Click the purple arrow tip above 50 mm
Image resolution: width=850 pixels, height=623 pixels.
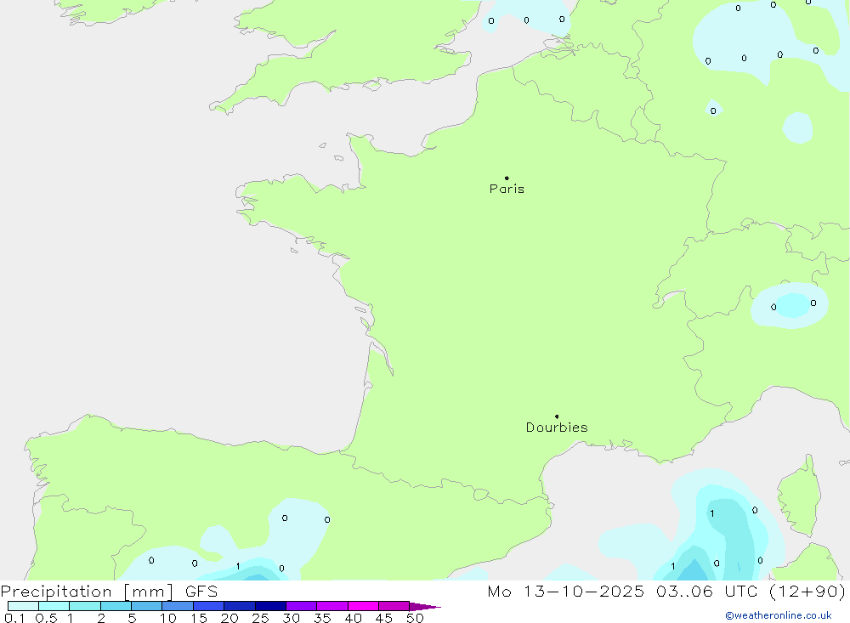click(x=425, y=607)
